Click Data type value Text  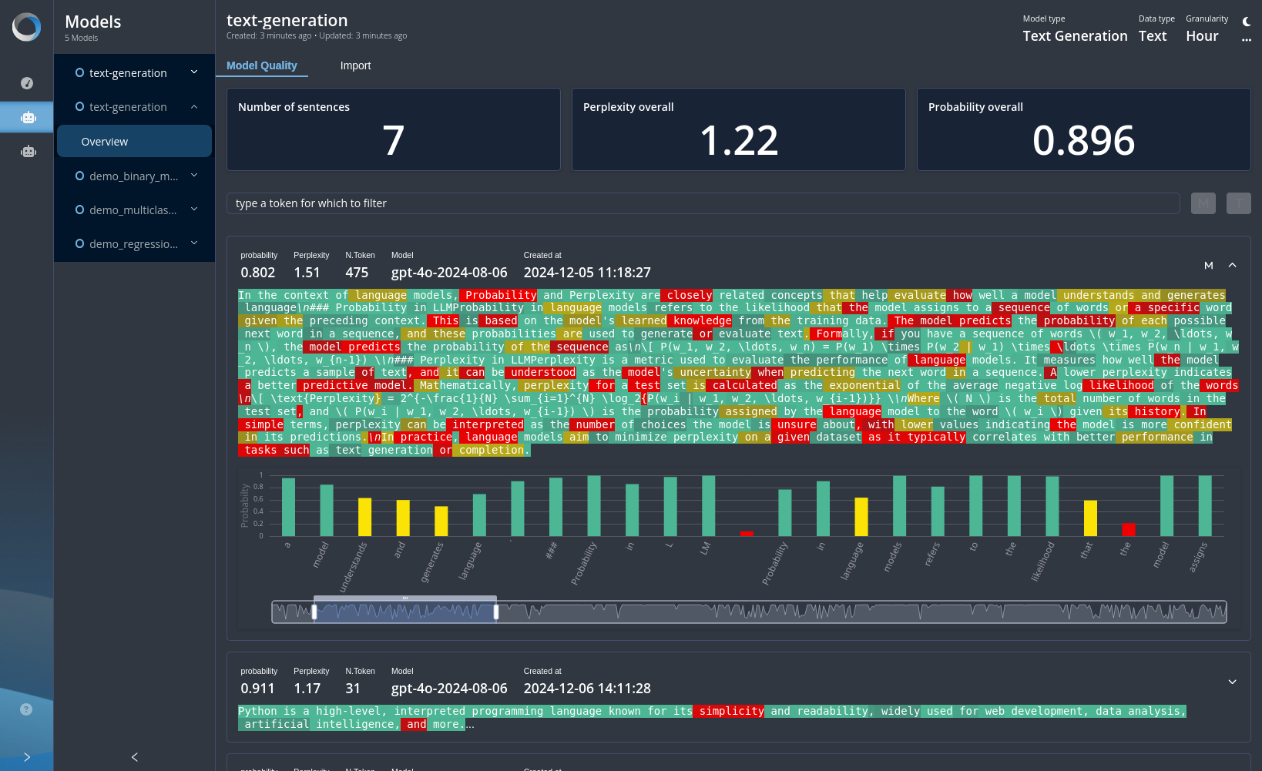click(1153, 36)
